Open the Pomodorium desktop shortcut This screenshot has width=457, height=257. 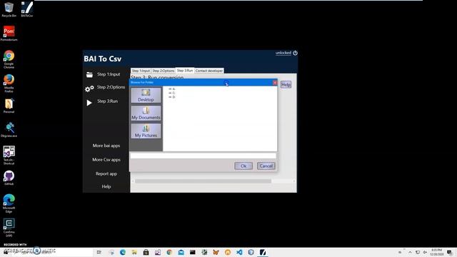(9, 33)
